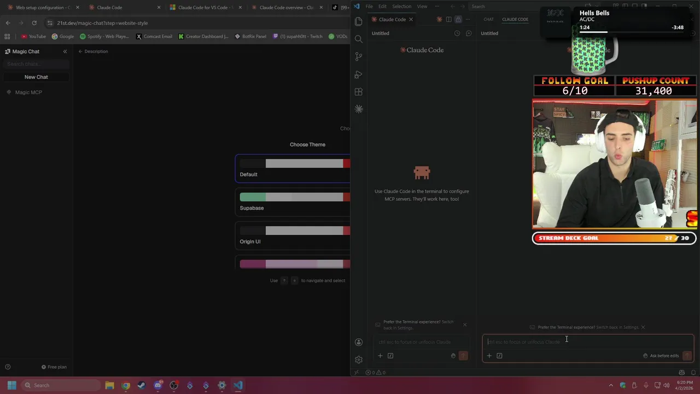Image resolution: width=700 pixels, height=394 pixels.
Task: Switch to the CHAT tab
Action: coord(488,19)
